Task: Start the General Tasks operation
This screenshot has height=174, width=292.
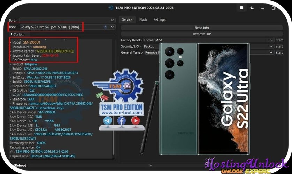Action: click(279, 53)
